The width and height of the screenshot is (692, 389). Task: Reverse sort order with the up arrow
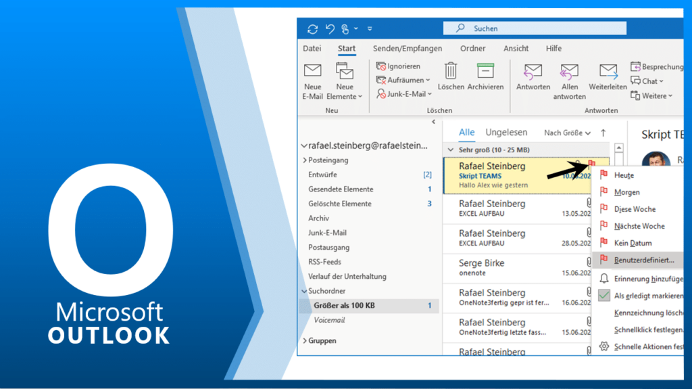click(603, 133)
